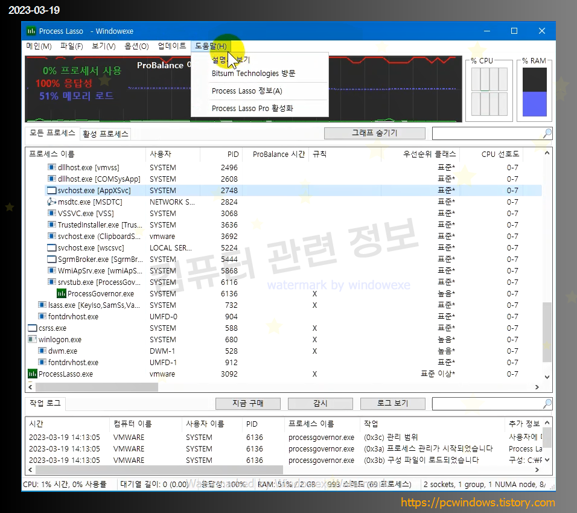Open the 메인(M) menu

pos(39,46)
